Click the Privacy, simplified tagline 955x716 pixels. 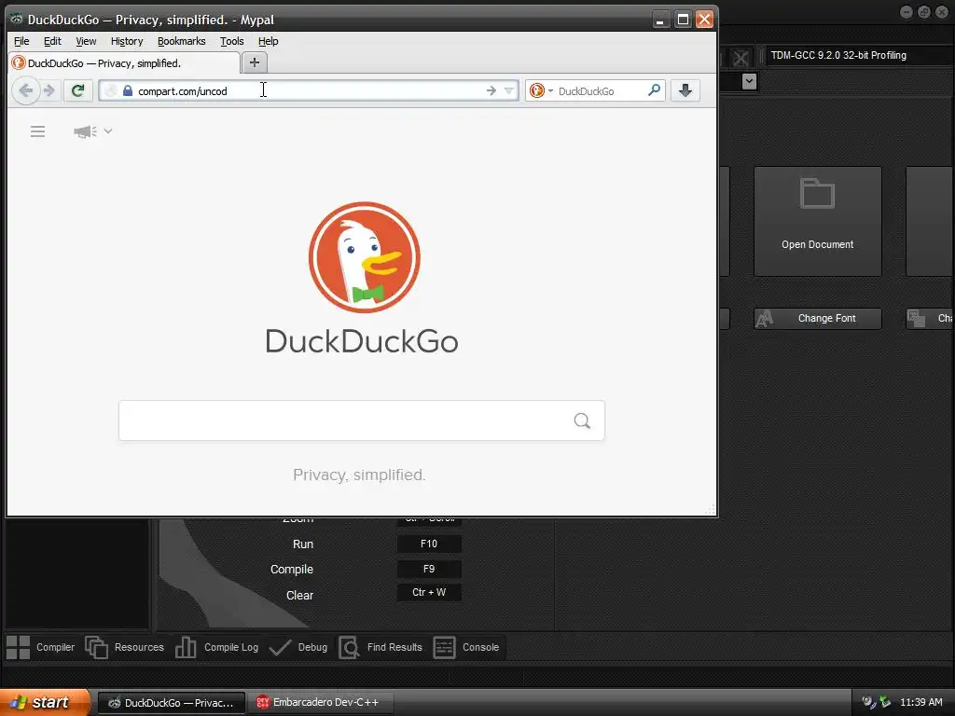(x=359, y=475)
